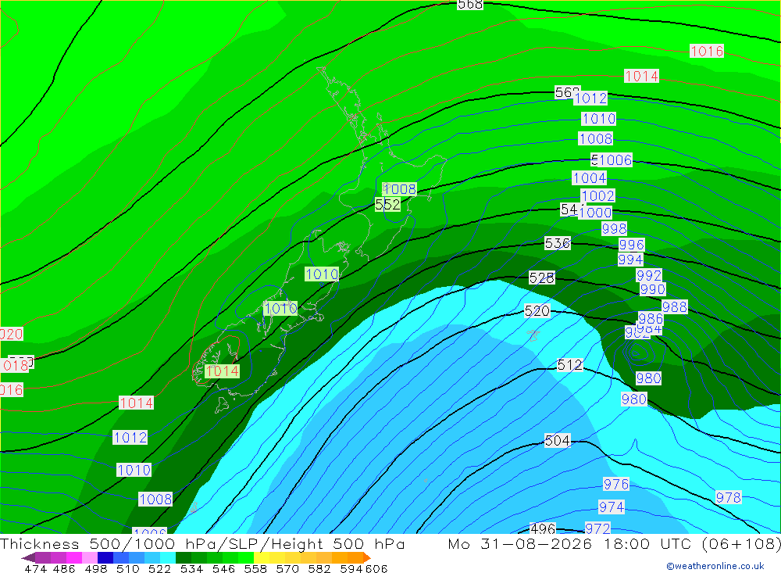The width and height of the screenshot is (781, 573).
Task: Click the orange arrow ending the legend
Action: click(x=366, y=557)
